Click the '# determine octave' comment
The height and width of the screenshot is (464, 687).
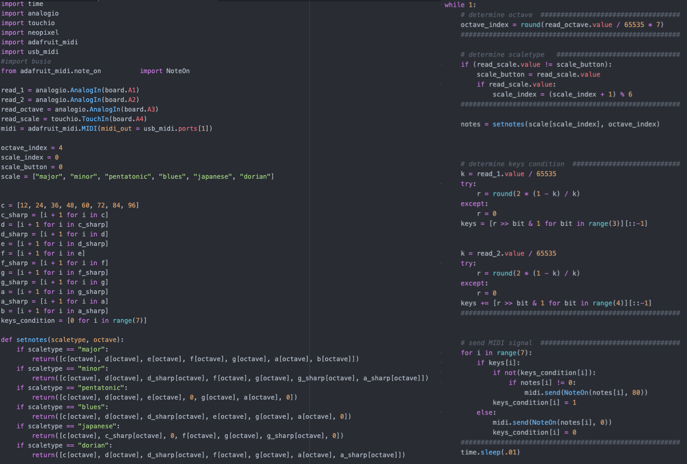[496, 14]
